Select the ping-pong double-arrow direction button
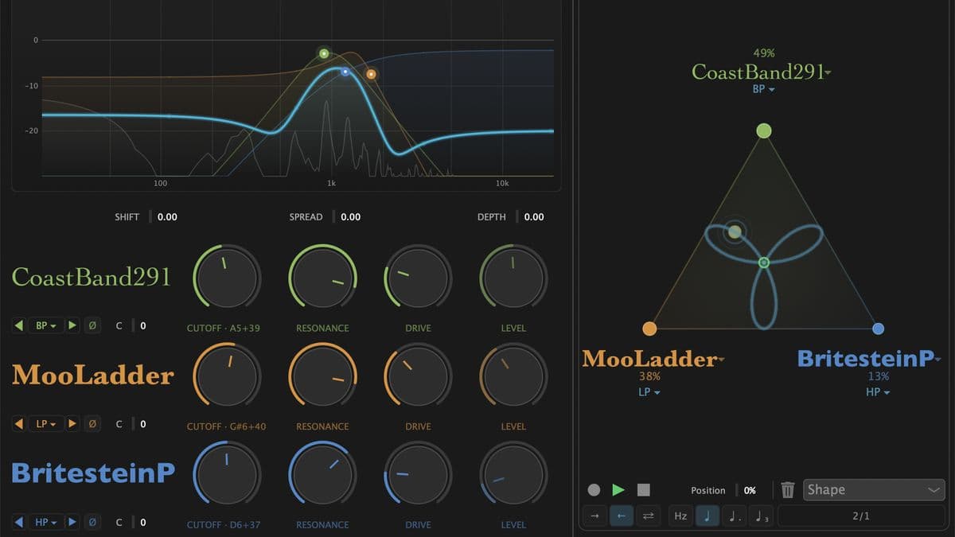The height and width of the screenshot is (537, 955). [x=648, y=516]
